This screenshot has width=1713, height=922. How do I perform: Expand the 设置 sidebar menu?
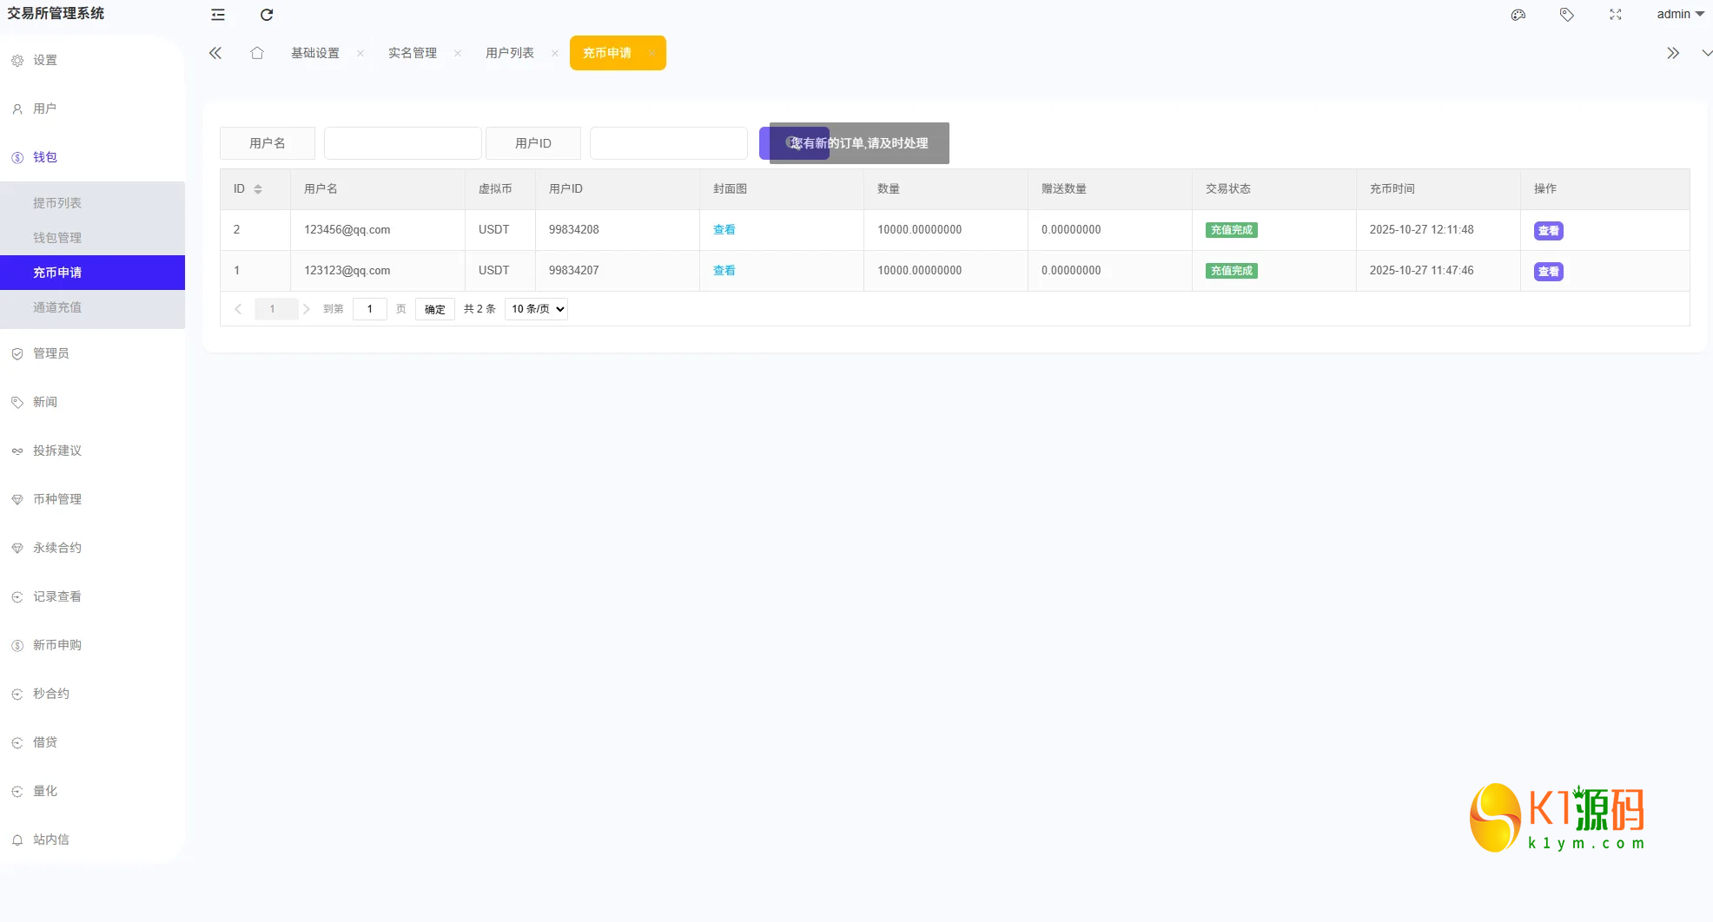tap(92, 60)
